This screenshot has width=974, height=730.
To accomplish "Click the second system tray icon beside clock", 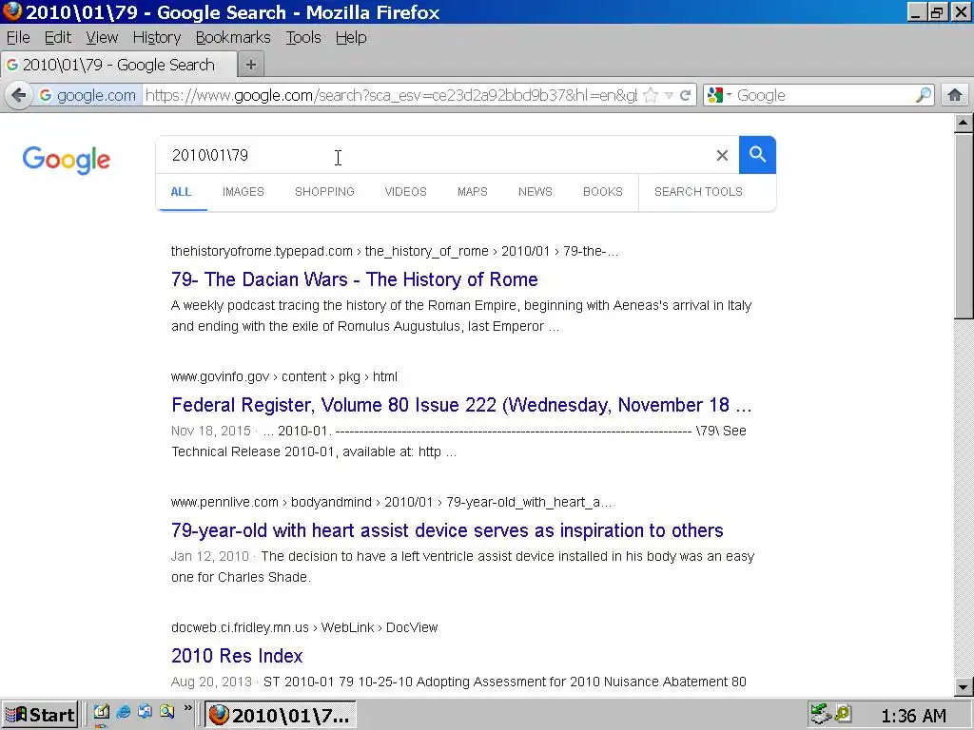I will 843,714.
